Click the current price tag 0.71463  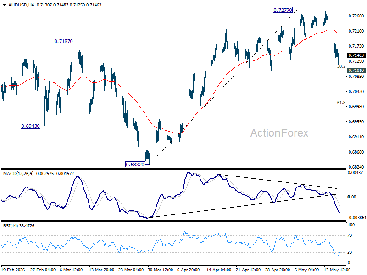(x=356, y=55)
